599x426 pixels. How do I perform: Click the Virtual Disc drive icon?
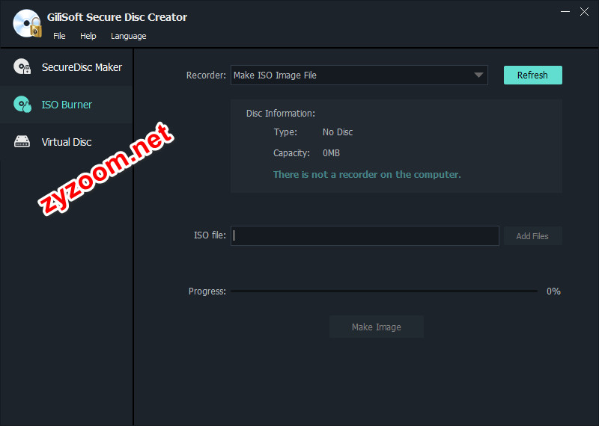click(x=22, y=141)
